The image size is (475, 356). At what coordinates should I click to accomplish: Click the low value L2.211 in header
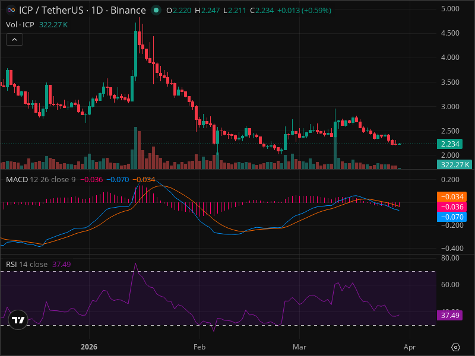235,11
